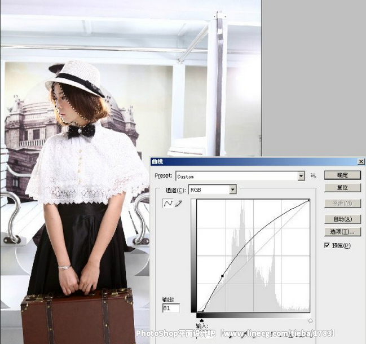Close the Curves dialog
The width and height of the screenshot is (366, 344).
[x=361, y=161]
